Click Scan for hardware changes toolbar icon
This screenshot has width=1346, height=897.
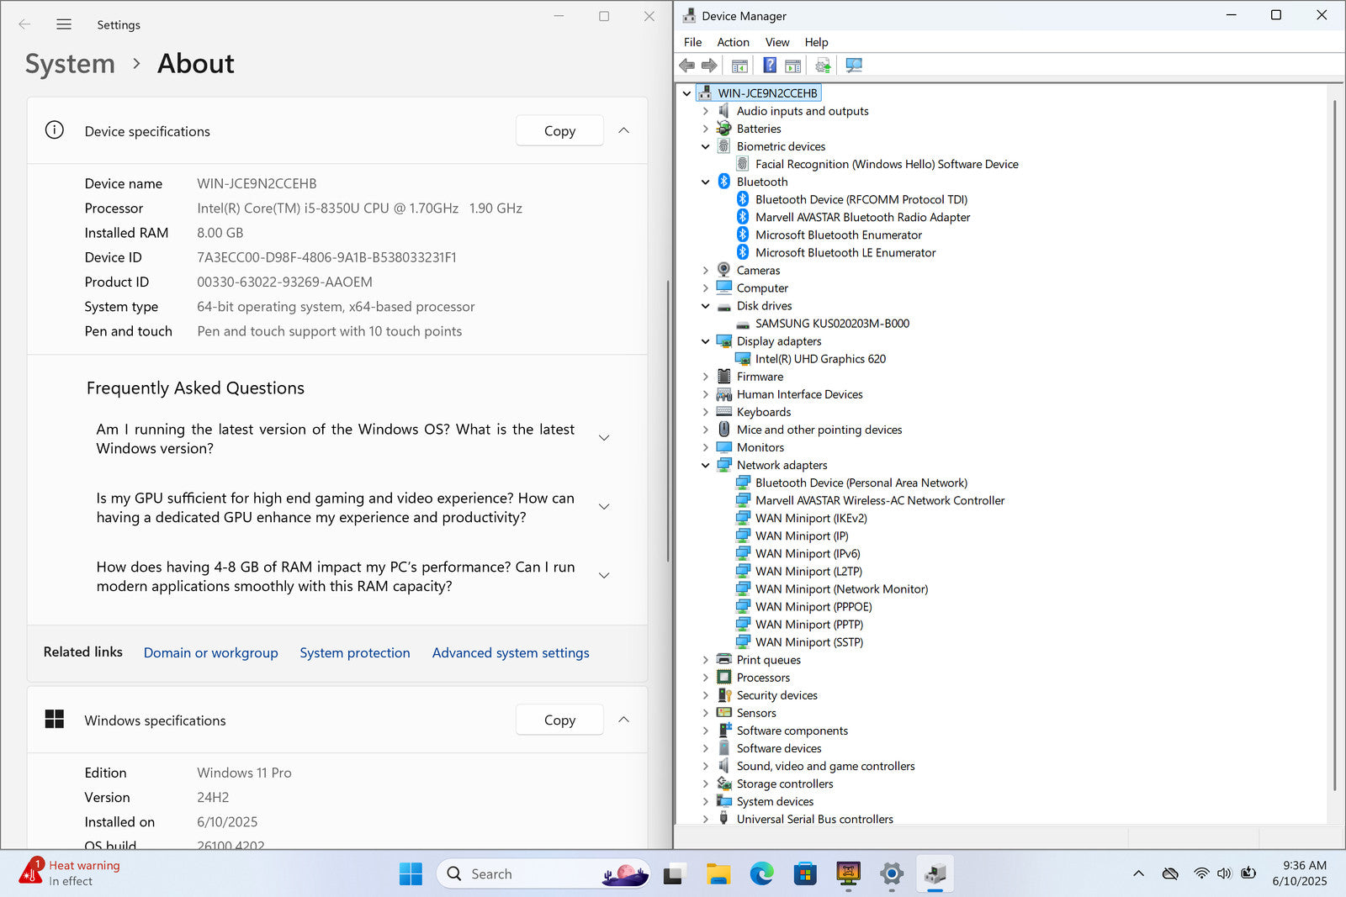coord(854,66)
